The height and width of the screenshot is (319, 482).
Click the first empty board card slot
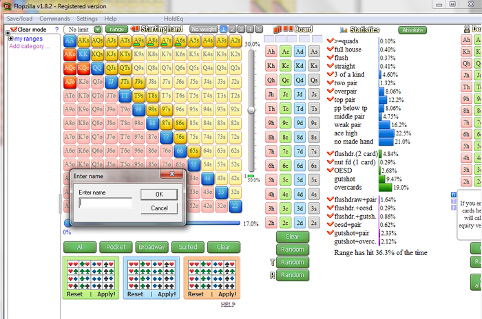tap(269, 38)
